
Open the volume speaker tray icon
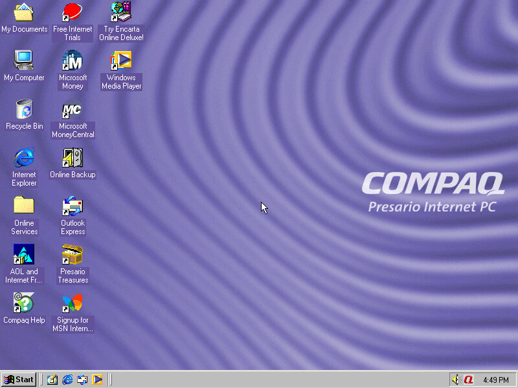(x=455, y=380)
